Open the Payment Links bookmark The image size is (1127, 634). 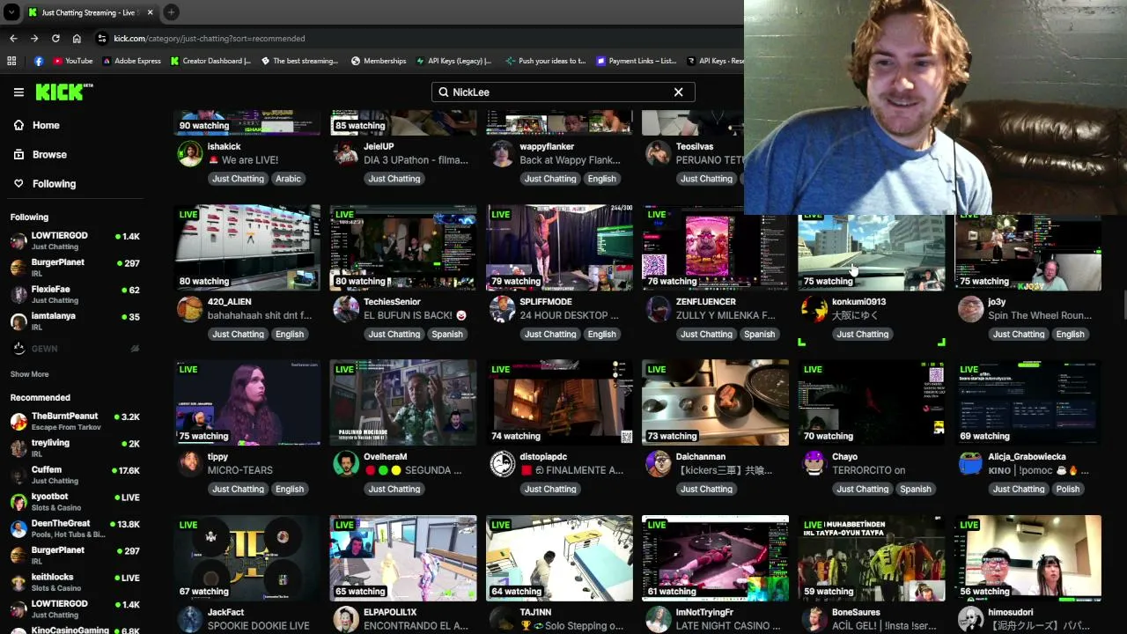tap(637, 61)
